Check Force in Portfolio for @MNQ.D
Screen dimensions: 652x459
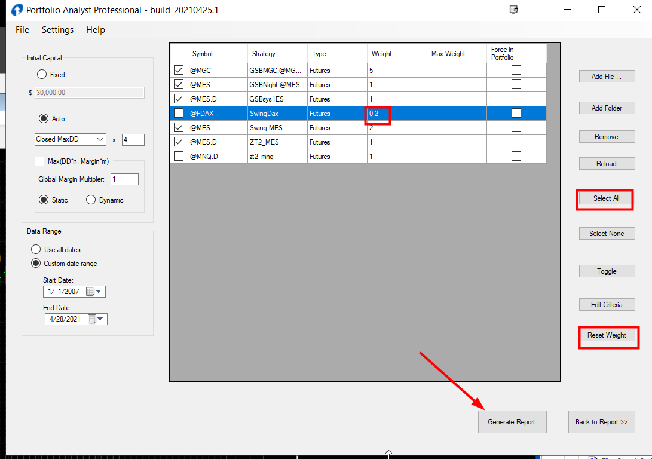(x=516, y=156)
